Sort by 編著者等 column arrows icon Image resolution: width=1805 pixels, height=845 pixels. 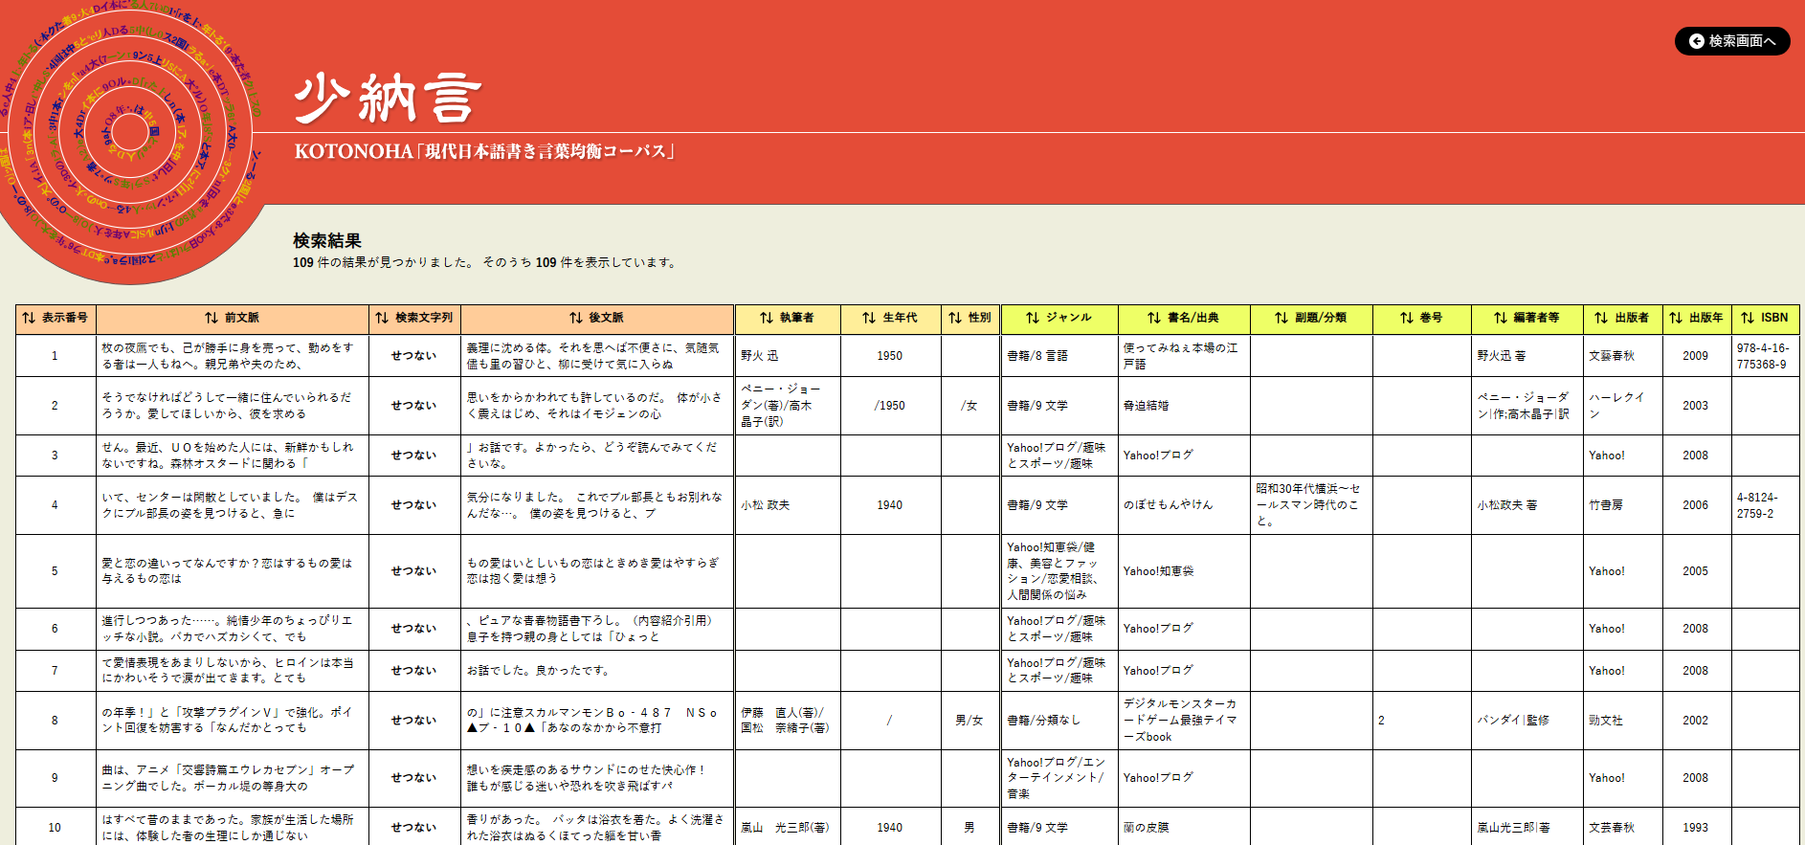(1501, 318)
